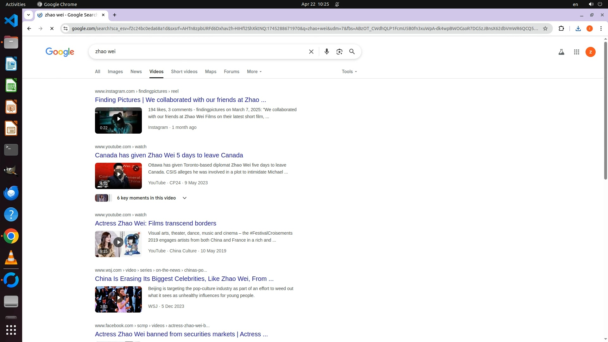The width and height of the screenshot is (608, 342).
Task: Open the More search filters dropdown
Action: click(x=254, y=72)
